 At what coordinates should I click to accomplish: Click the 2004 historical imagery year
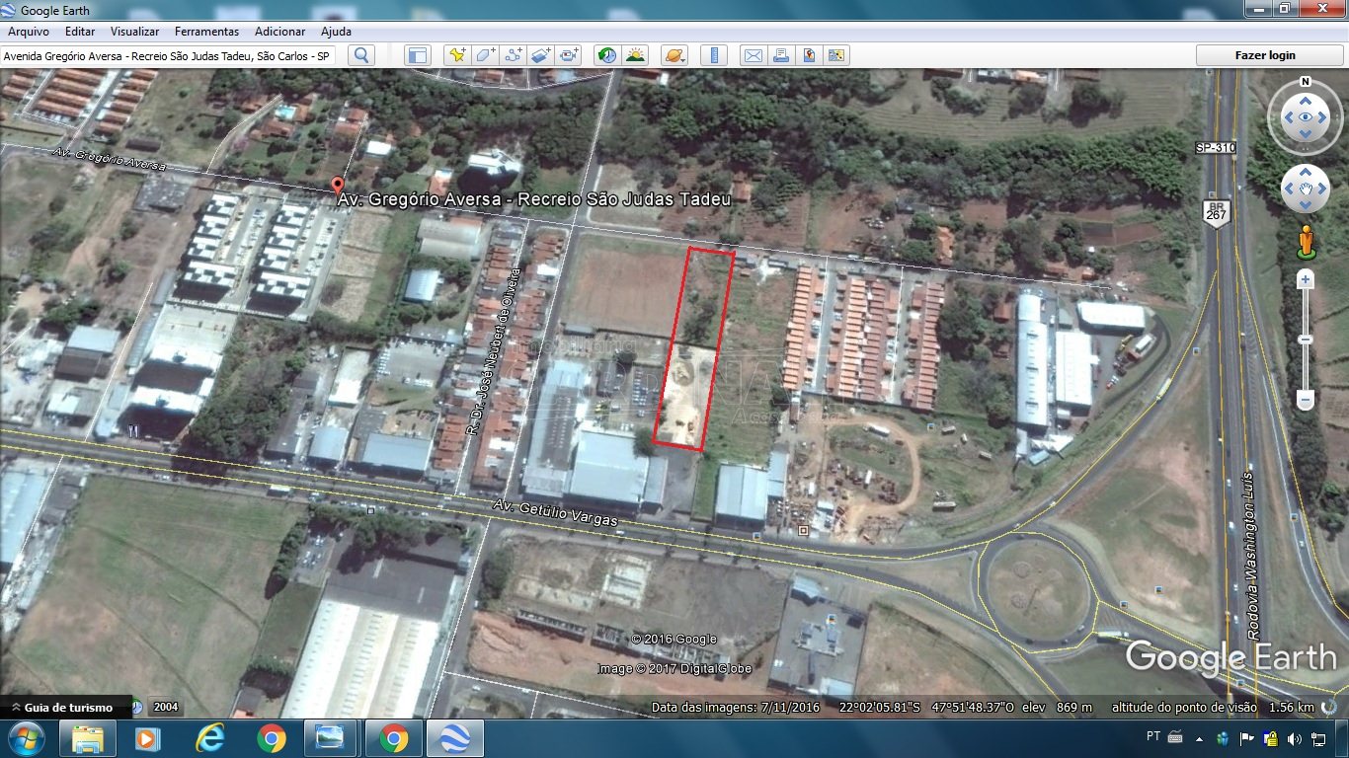pos(166,708)
